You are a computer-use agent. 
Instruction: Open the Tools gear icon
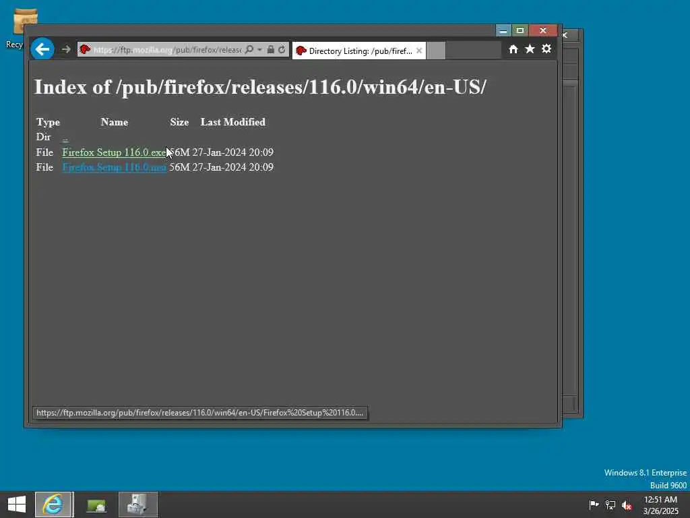coord(546,49)
